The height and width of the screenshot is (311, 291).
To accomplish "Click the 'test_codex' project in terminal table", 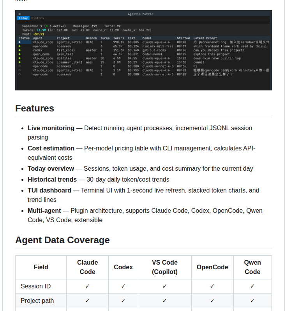I will [66, 50].
